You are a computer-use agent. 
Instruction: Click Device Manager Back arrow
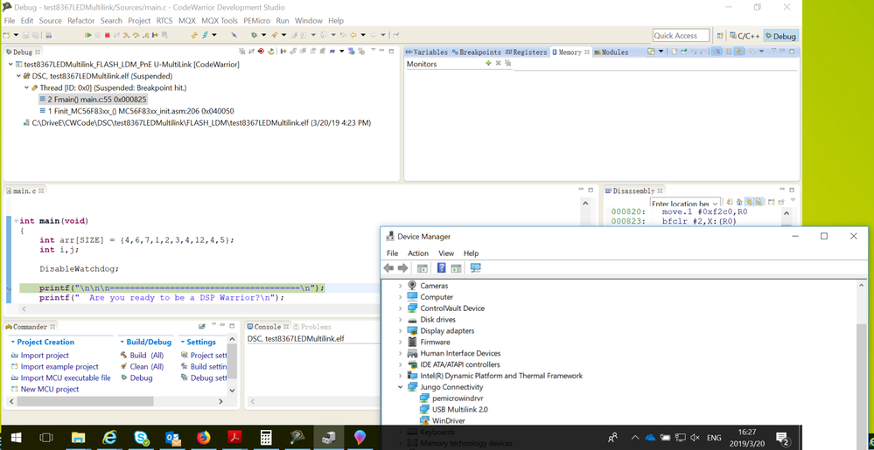pos(388,268)
